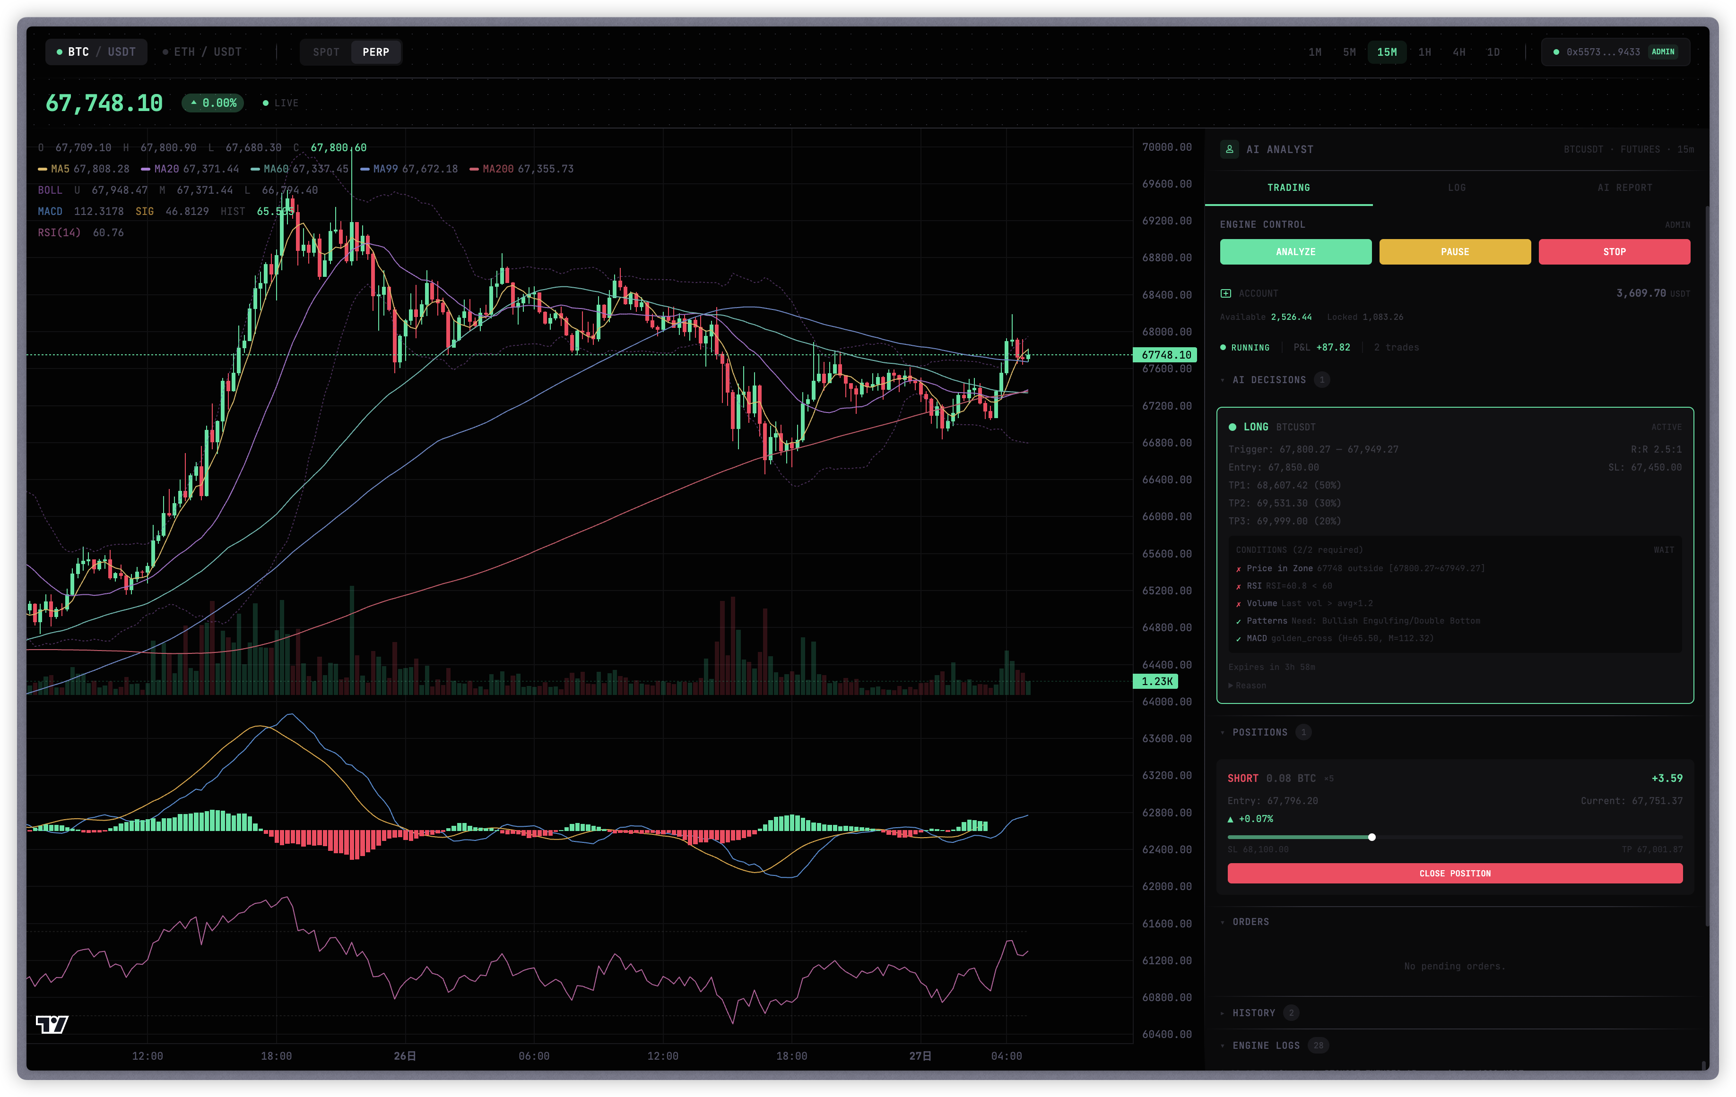Open the AI Report tab
The height and width of the screenshot is (1097, 1736).
coord(1624,187)
